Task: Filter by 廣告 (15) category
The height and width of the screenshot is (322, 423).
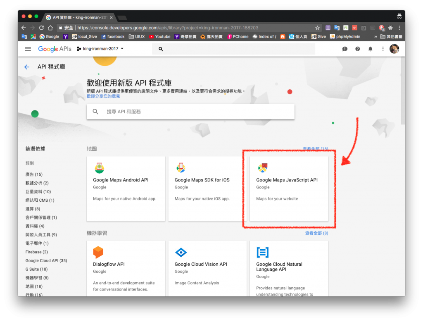Action: tap(34, 174)
